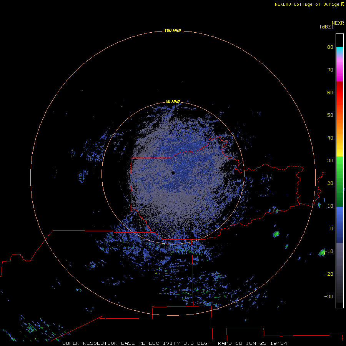Click the 80 value on dBZ scale

point(330,47)
